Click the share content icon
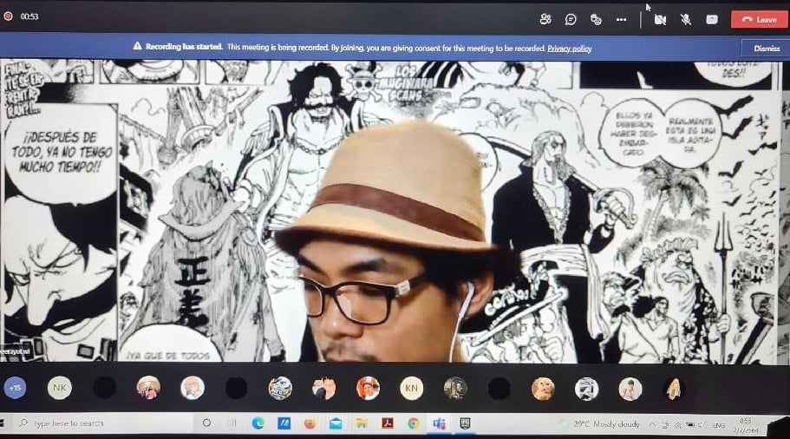This screenshot has width=790, height=439. [711, 20]
